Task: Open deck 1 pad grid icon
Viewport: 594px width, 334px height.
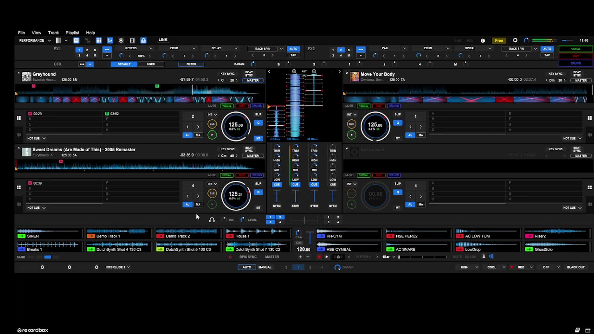Action: pyautogui.click(x=19, y=118)
